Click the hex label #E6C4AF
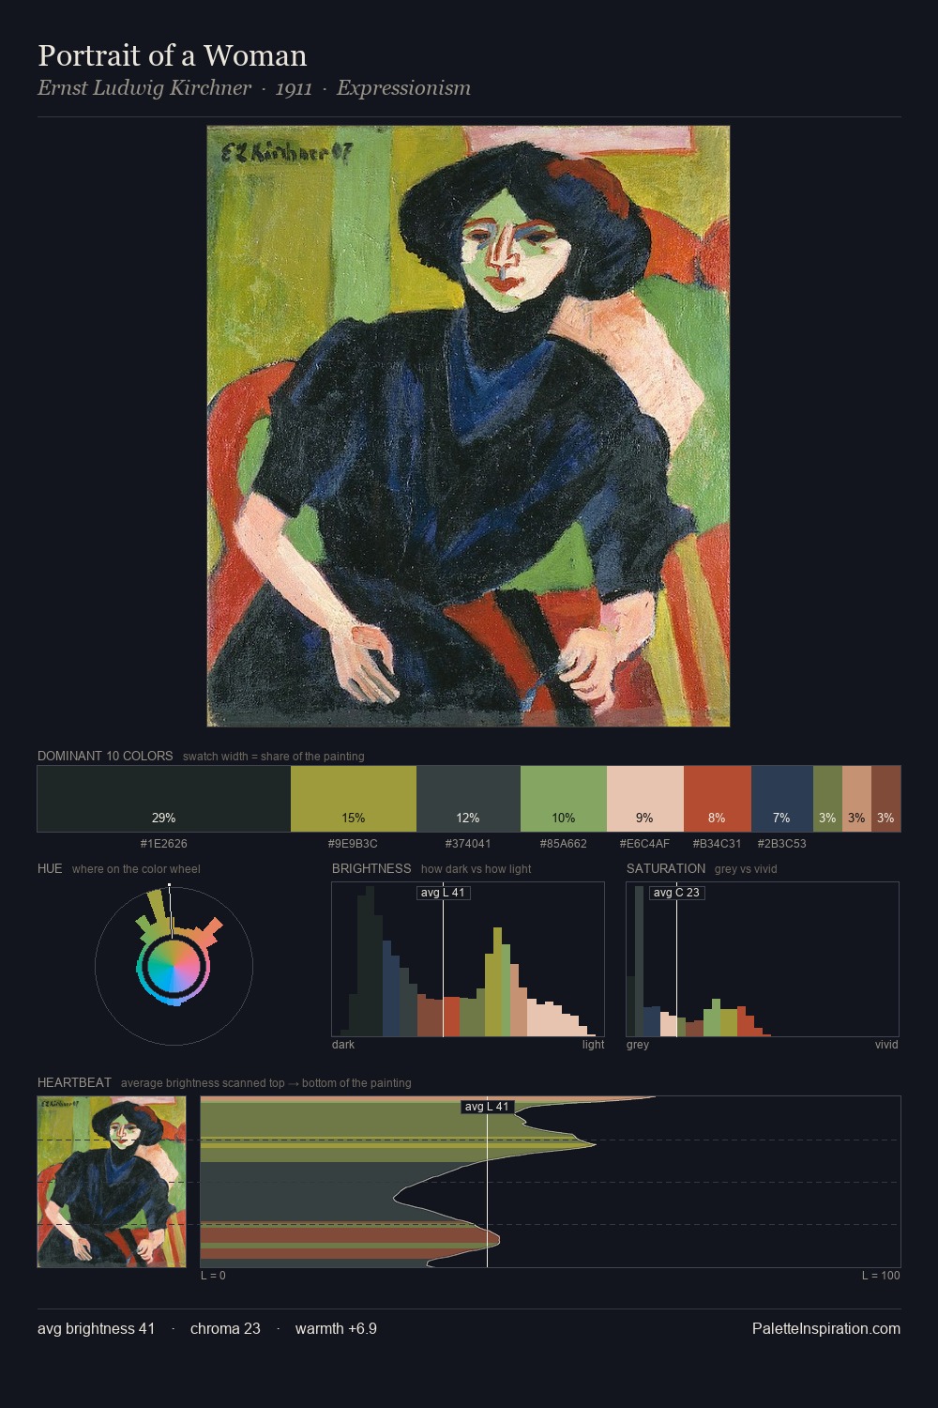Image resolution: width=938 pixels, height=1408 pixels. tap(645, 844)
